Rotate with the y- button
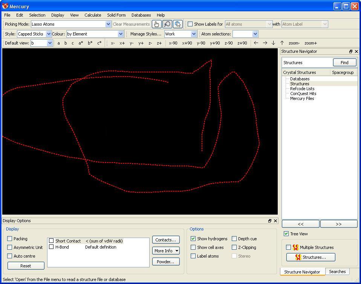Image resolution: width=361 pixels, height=284 pixels. [x=132, y=43]
